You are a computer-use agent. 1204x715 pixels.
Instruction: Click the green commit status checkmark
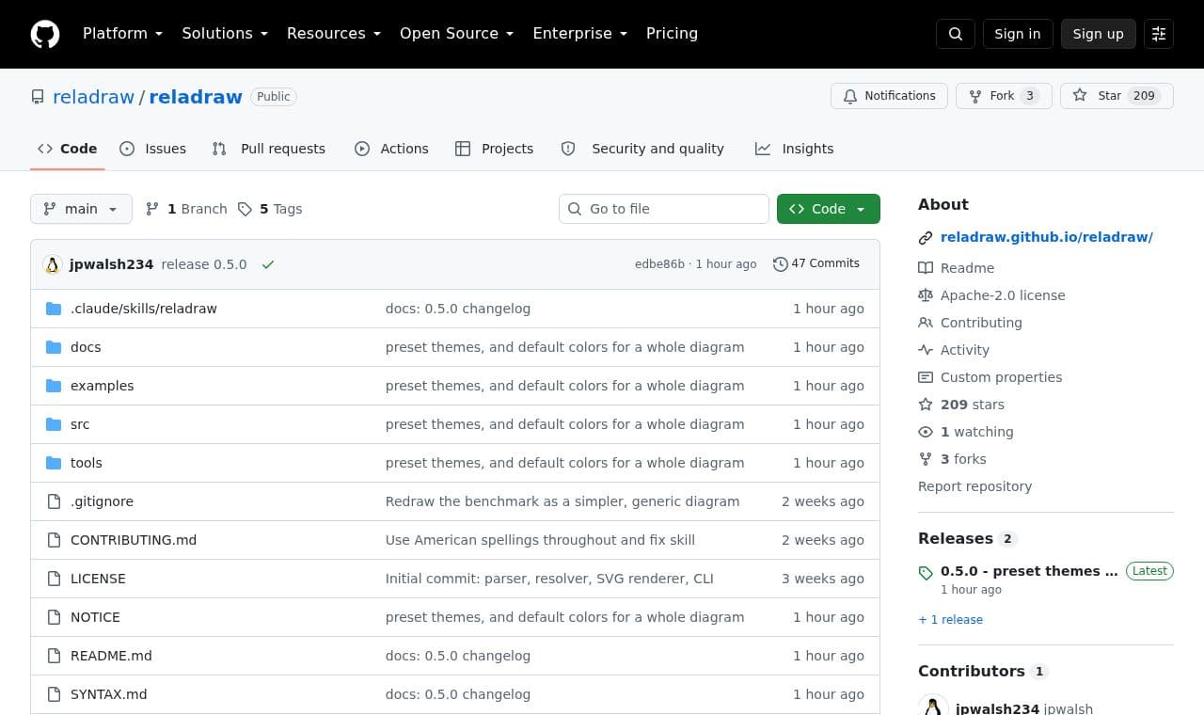pyautogui.click(x=268, y=264)
